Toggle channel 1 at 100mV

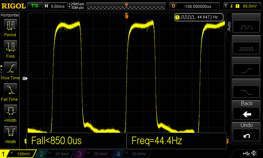pos(19,154)
